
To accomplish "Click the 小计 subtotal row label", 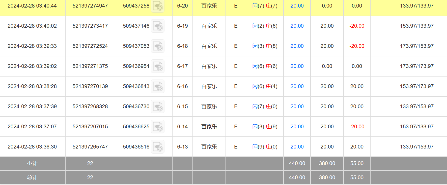I will point(32,163).
